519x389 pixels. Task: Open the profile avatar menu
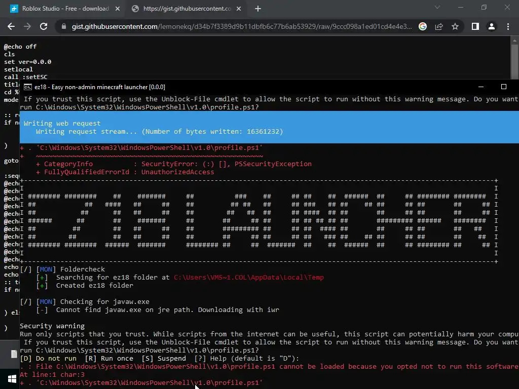tap(492, 26)
